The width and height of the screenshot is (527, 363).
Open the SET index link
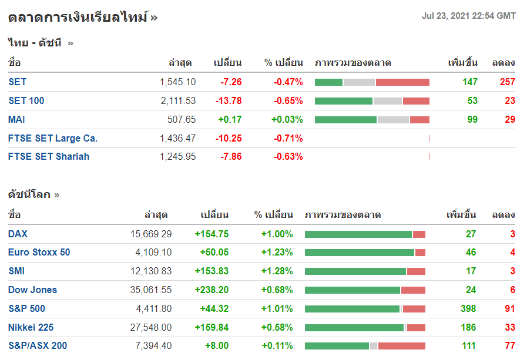click(18, 82)
